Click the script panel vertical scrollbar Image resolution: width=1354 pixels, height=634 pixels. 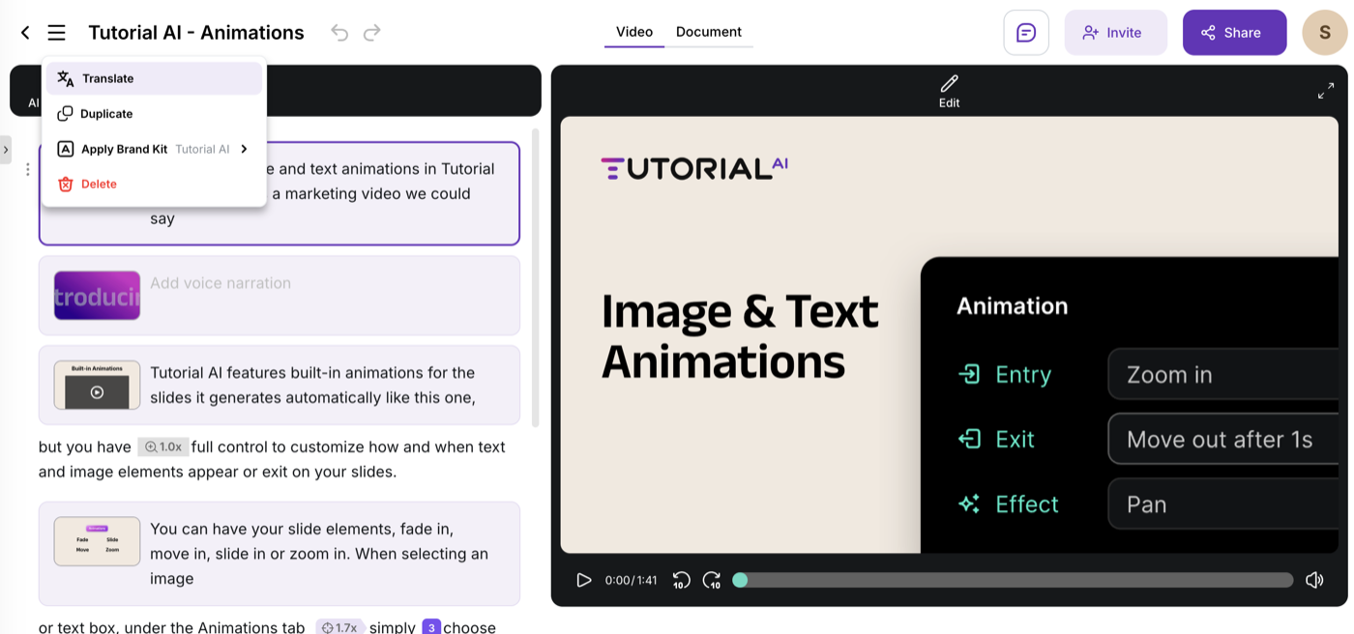536,278
